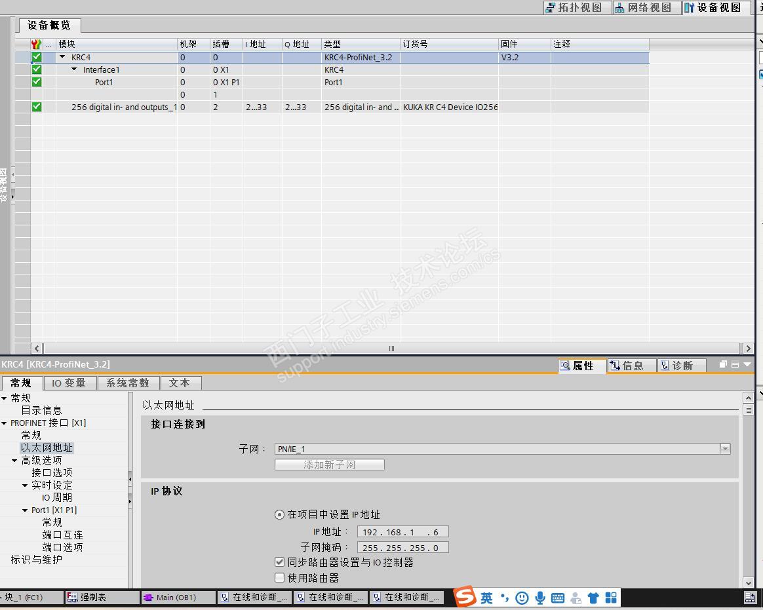
Task: Float the inspector window icon
Action: point(723,364)
